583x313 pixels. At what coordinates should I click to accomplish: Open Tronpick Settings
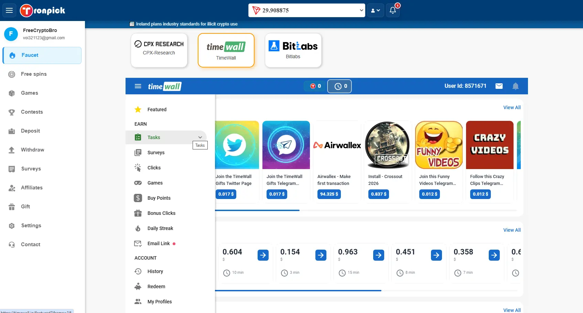[42, 226]
